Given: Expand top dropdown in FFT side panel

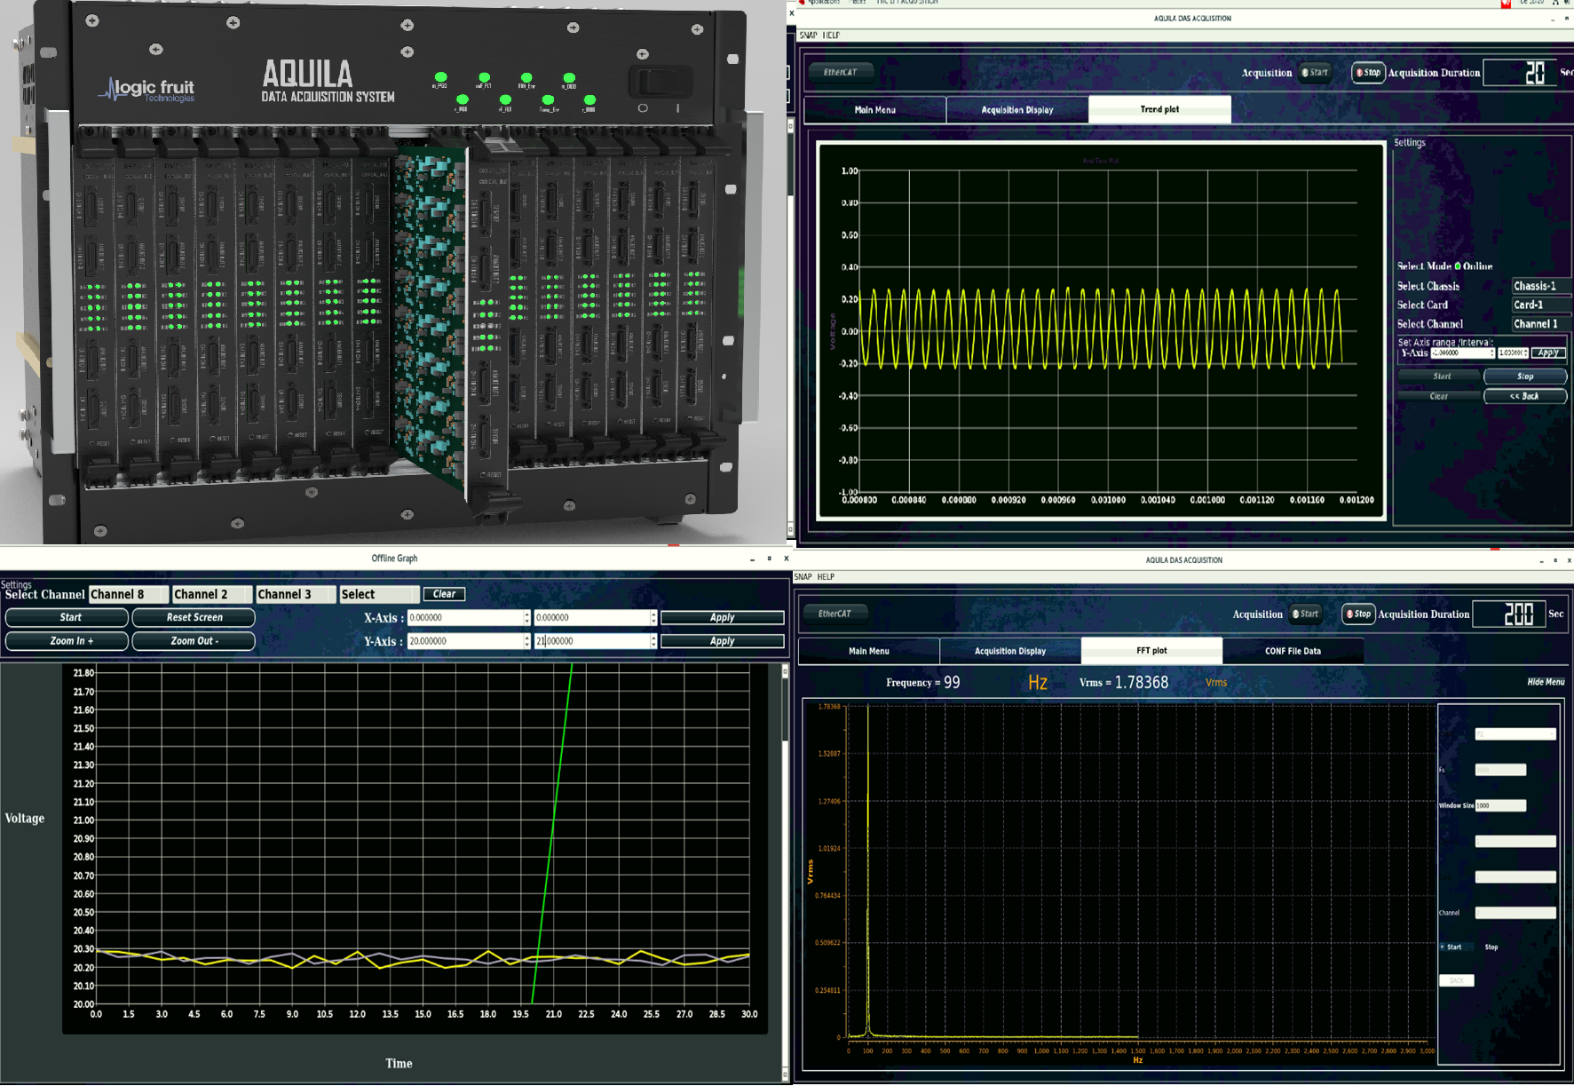Looking at the screenshot, I should coord(1515,734).
